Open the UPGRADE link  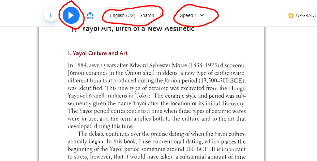pos(306,15)
